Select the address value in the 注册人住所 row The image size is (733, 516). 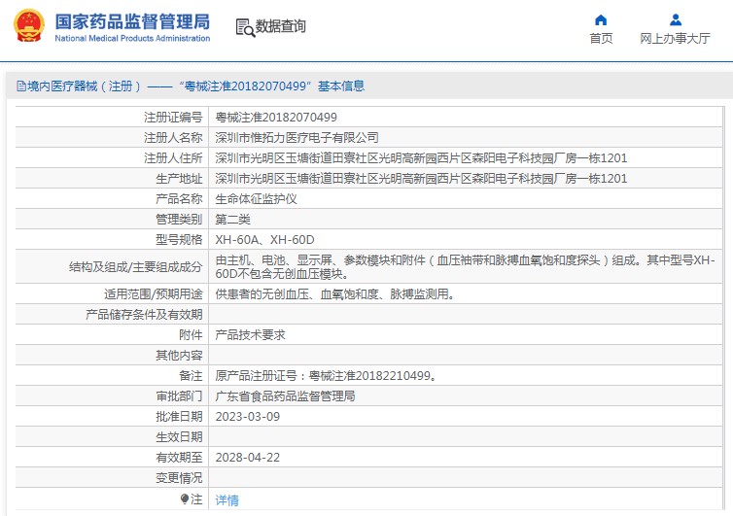421,158
